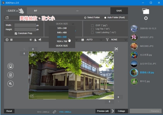Click the edit pencil icon on image corner
This screenshot has width=163, height=115.
click(x=32, y=96)
